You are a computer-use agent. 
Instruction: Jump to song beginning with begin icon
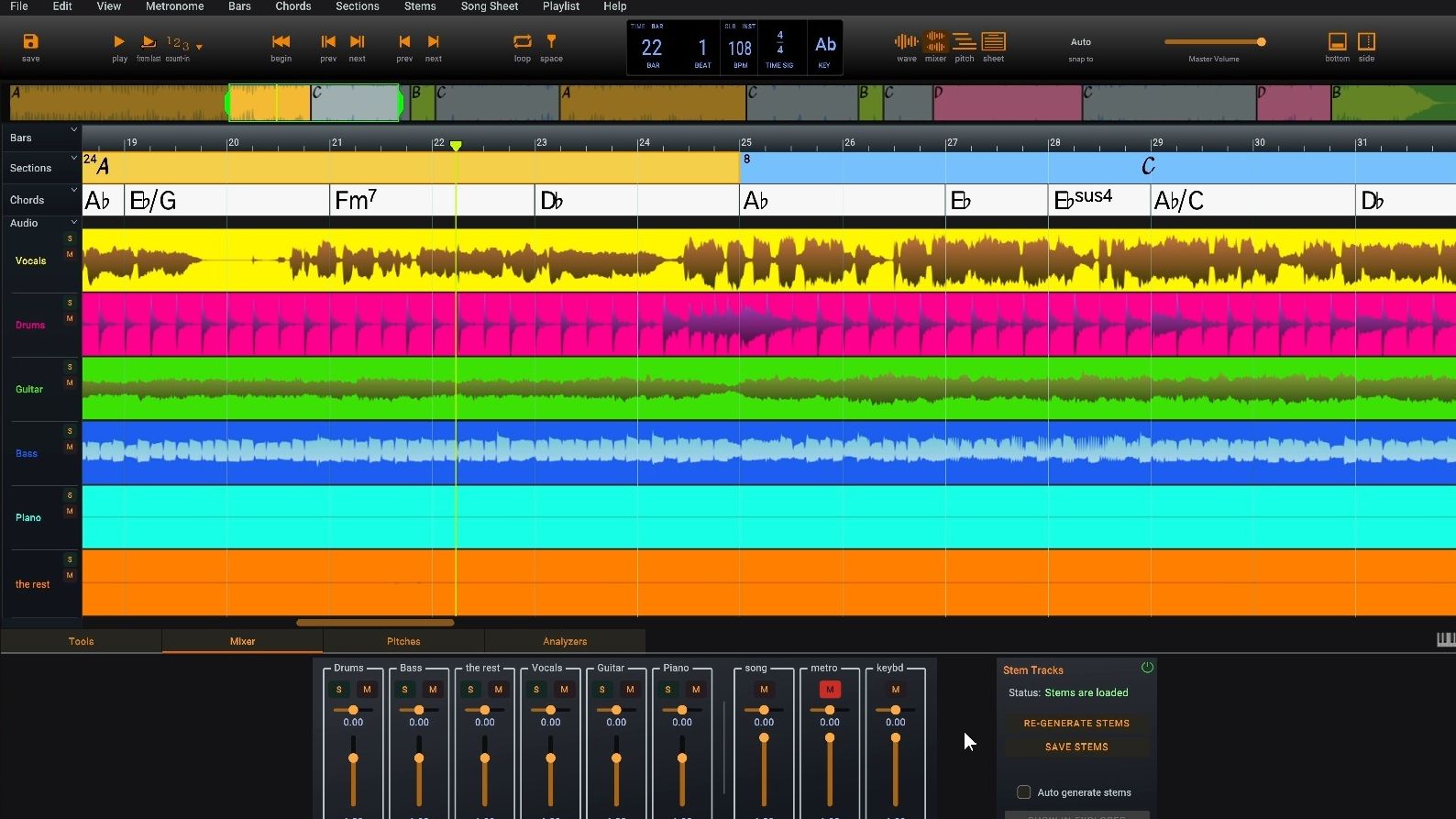coord(281,42)
